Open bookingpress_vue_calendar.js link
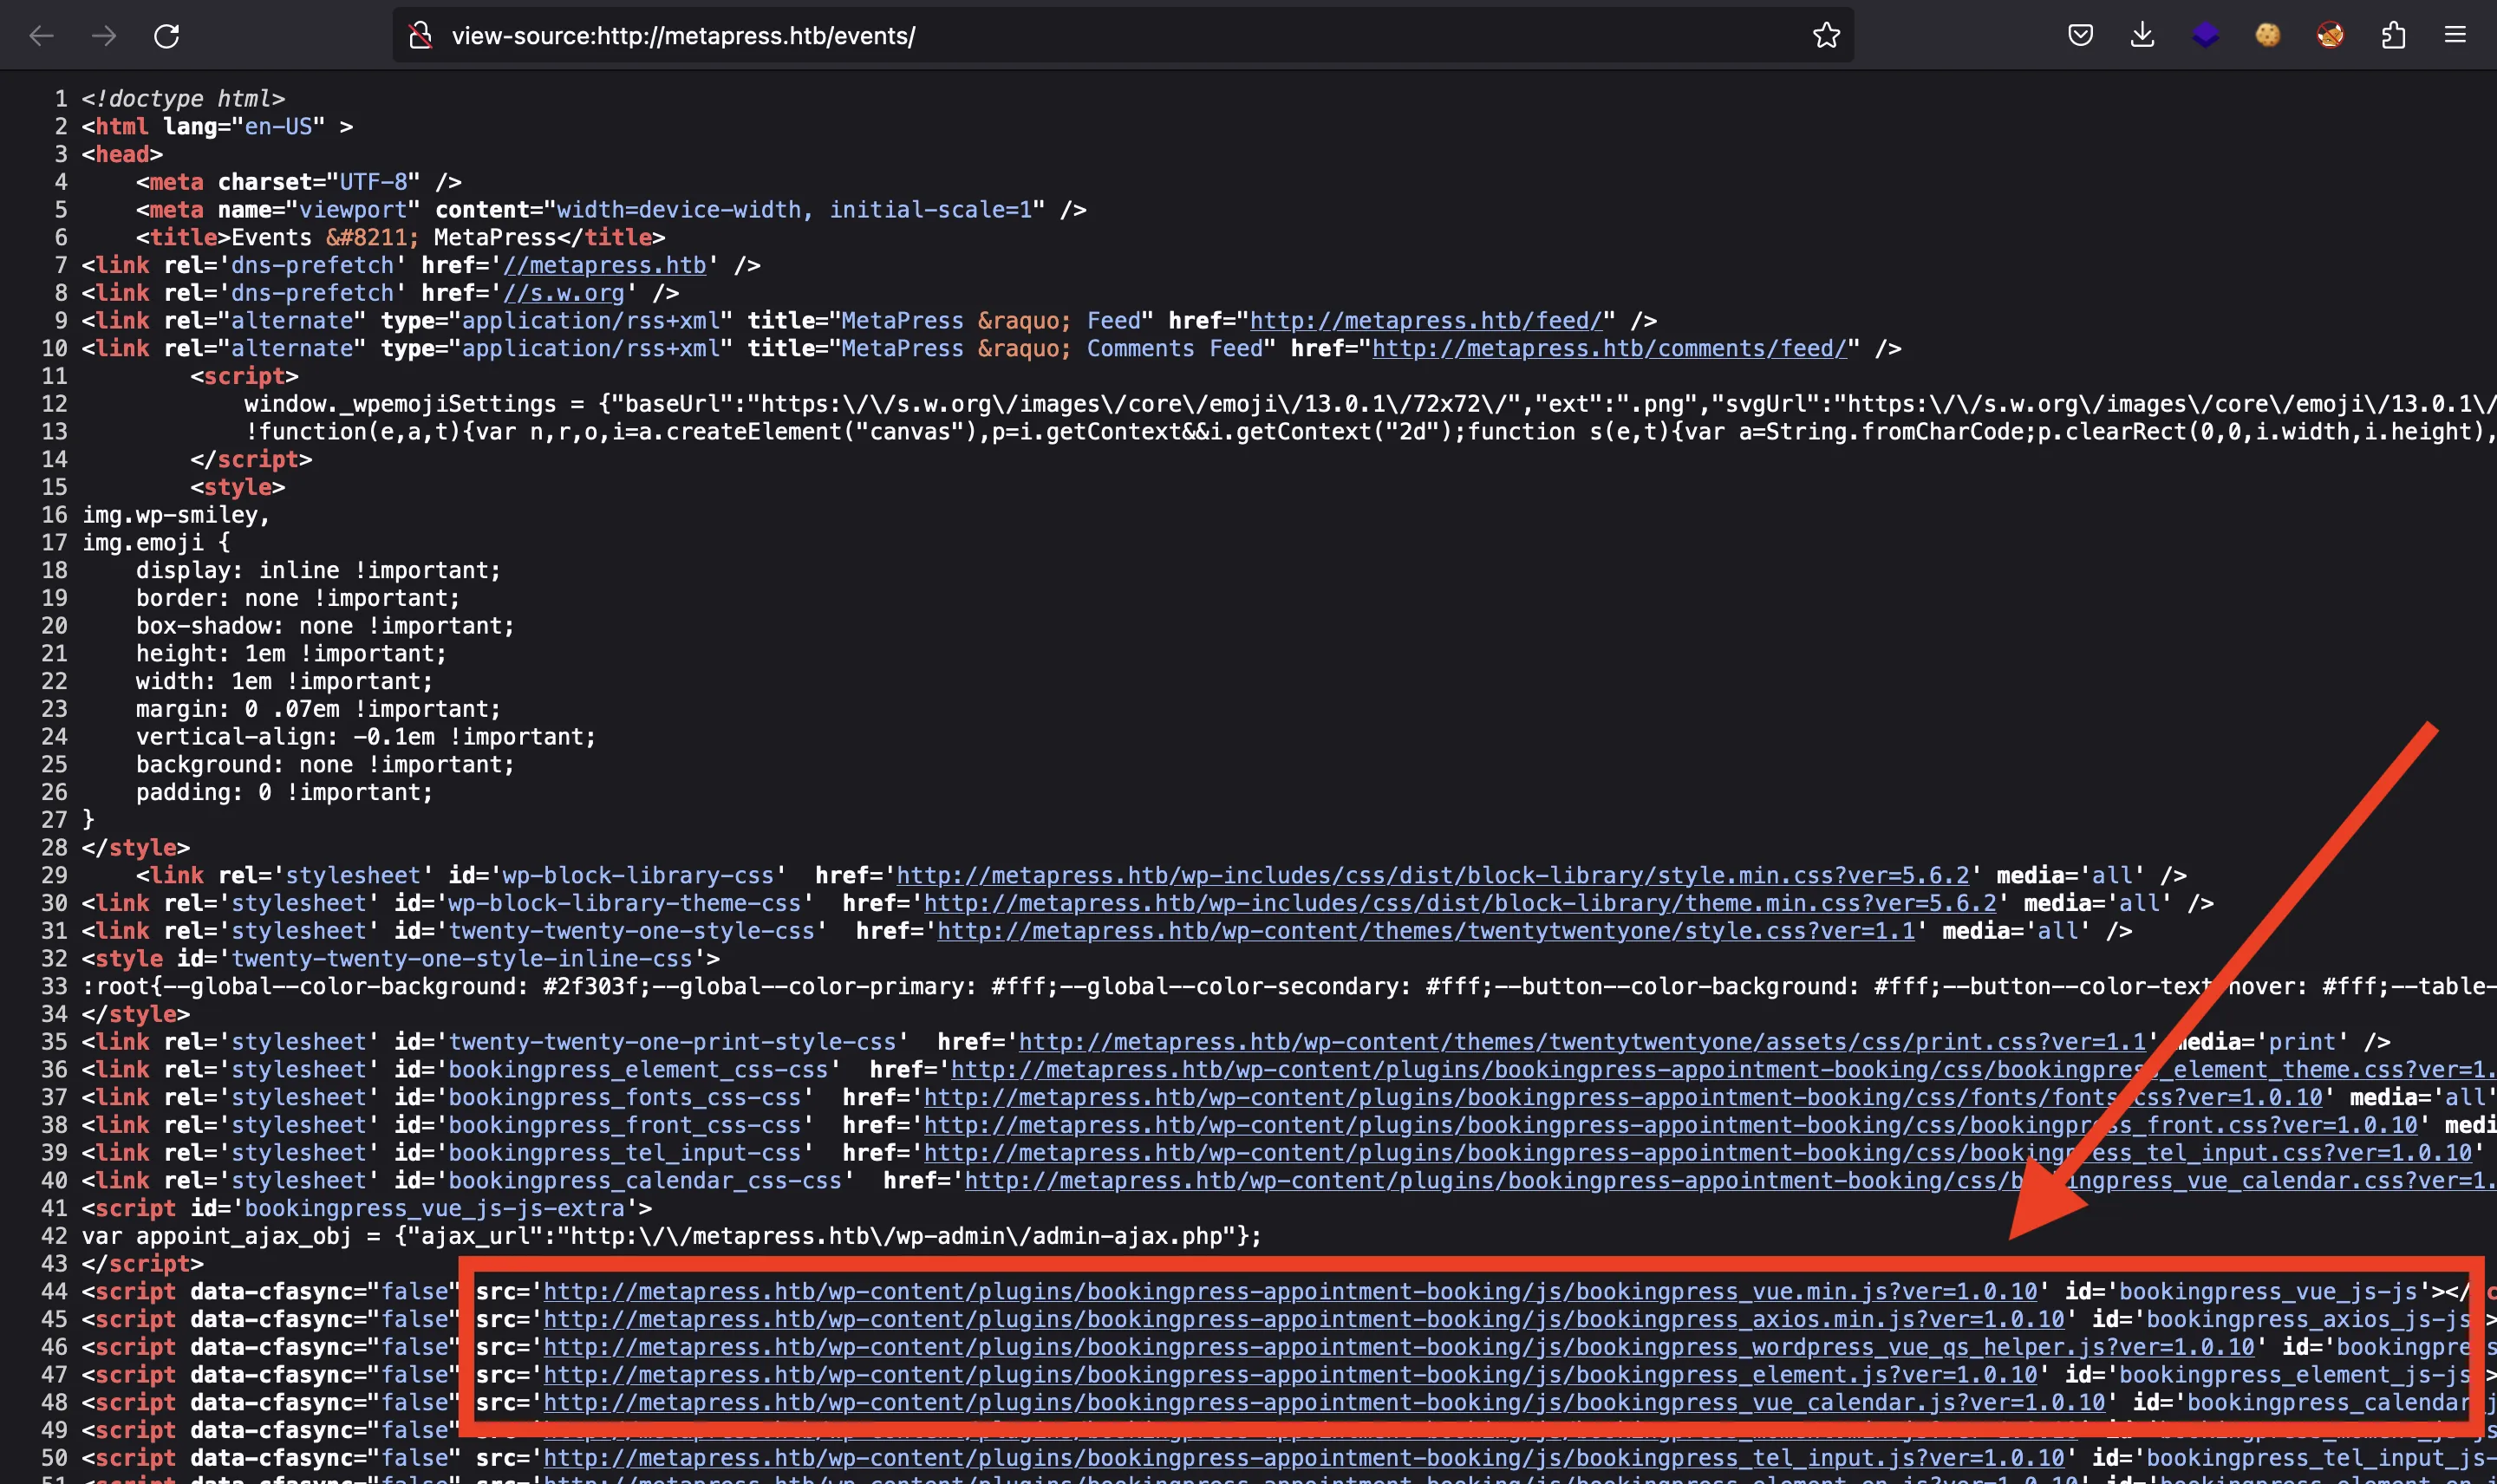Screen dimensions: 2497x1484 point(1324,1403)
